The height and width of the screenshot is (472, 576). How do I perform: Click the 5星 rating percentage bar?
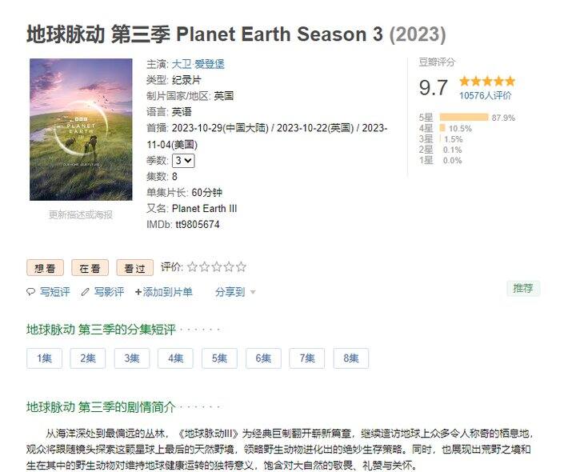[x=464, y=118]
